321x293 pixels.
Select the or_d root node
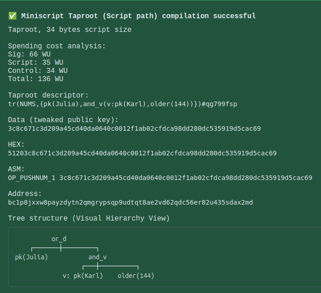[x=59, y=238]
